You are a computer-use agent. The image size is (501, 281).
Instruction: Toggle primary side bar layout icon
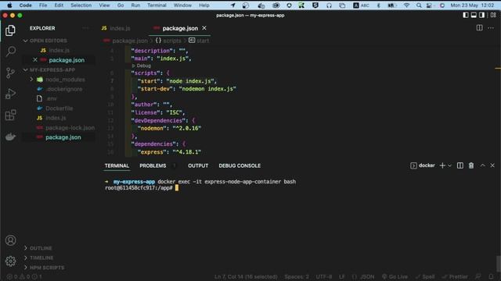click(466, 15)
